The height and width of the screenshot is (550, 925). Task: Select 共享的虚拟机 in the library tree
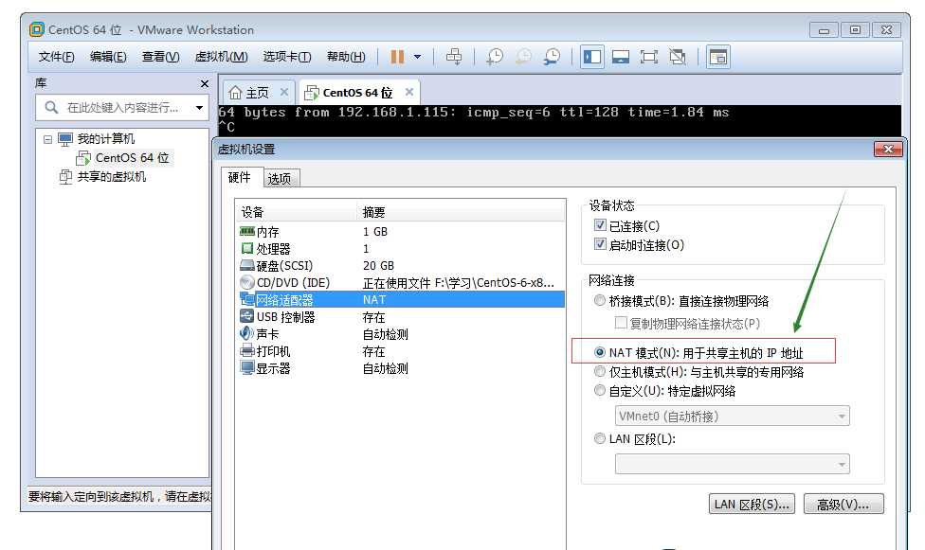111,177
